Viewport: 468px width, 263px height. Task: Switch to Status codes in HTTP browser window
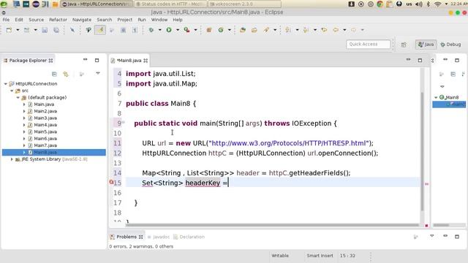coord(170,4)
